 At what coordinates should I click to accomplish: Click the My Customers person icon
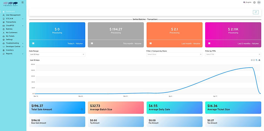(x=4, y=33)
